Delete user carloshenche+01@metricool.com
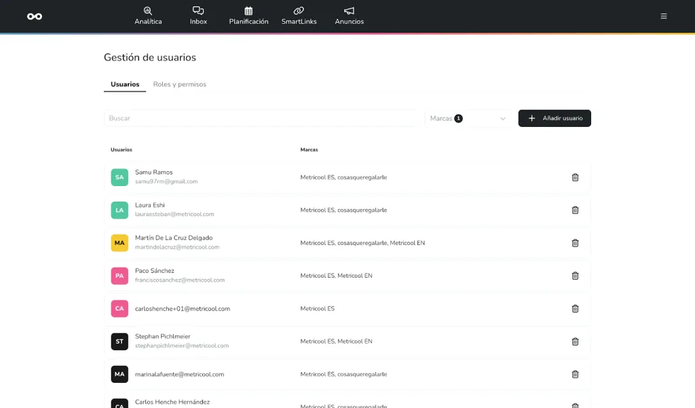Viewport: 695px width, 408px height. point(575,309)
